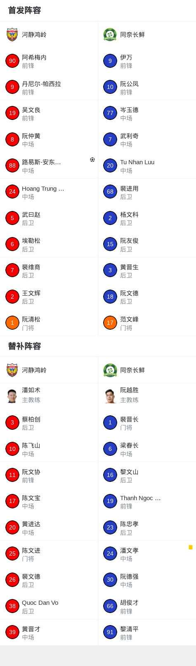The height and width of the screenshot is (666, 196).
Task: Open coach 潘如术 profile photo
Action: [12, 396]
